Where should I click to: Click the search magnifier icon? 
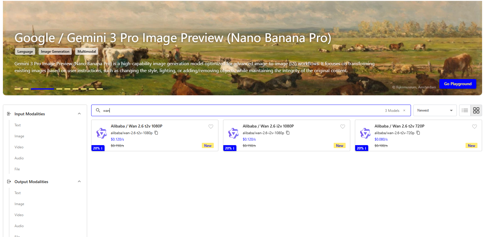(x=98, y=110)
